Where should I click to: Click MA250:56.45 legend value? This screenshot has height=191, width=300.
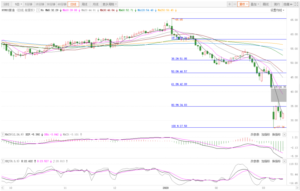click(x=165, y=10)
